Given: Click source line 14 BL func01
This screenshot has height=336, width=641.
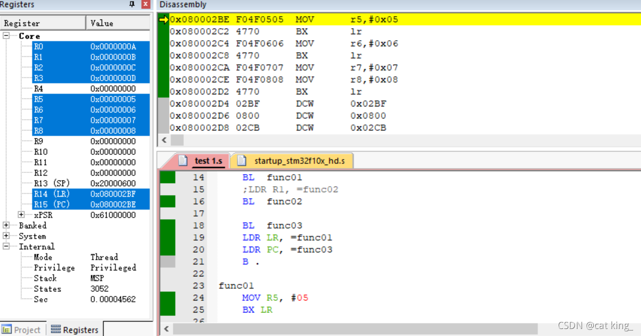Looking at the screenshot, I should click(x=272, y=178).
